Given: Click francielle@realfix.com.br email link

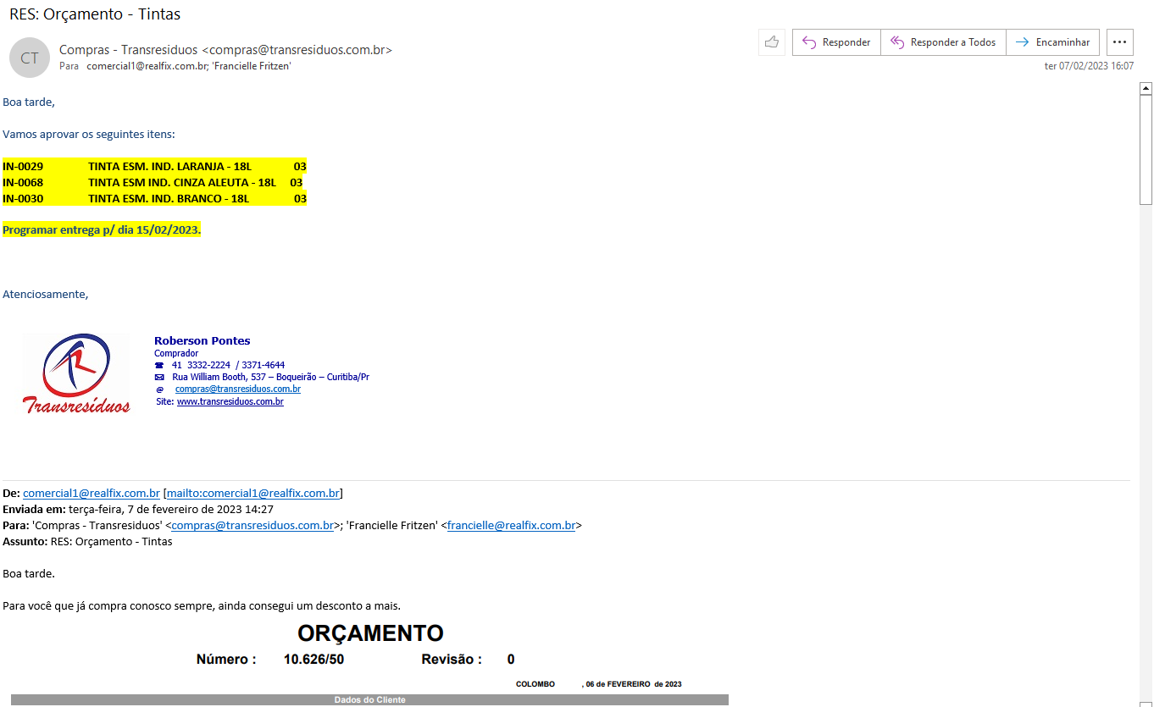Looking at the screenshot, I should pos(511,525).
